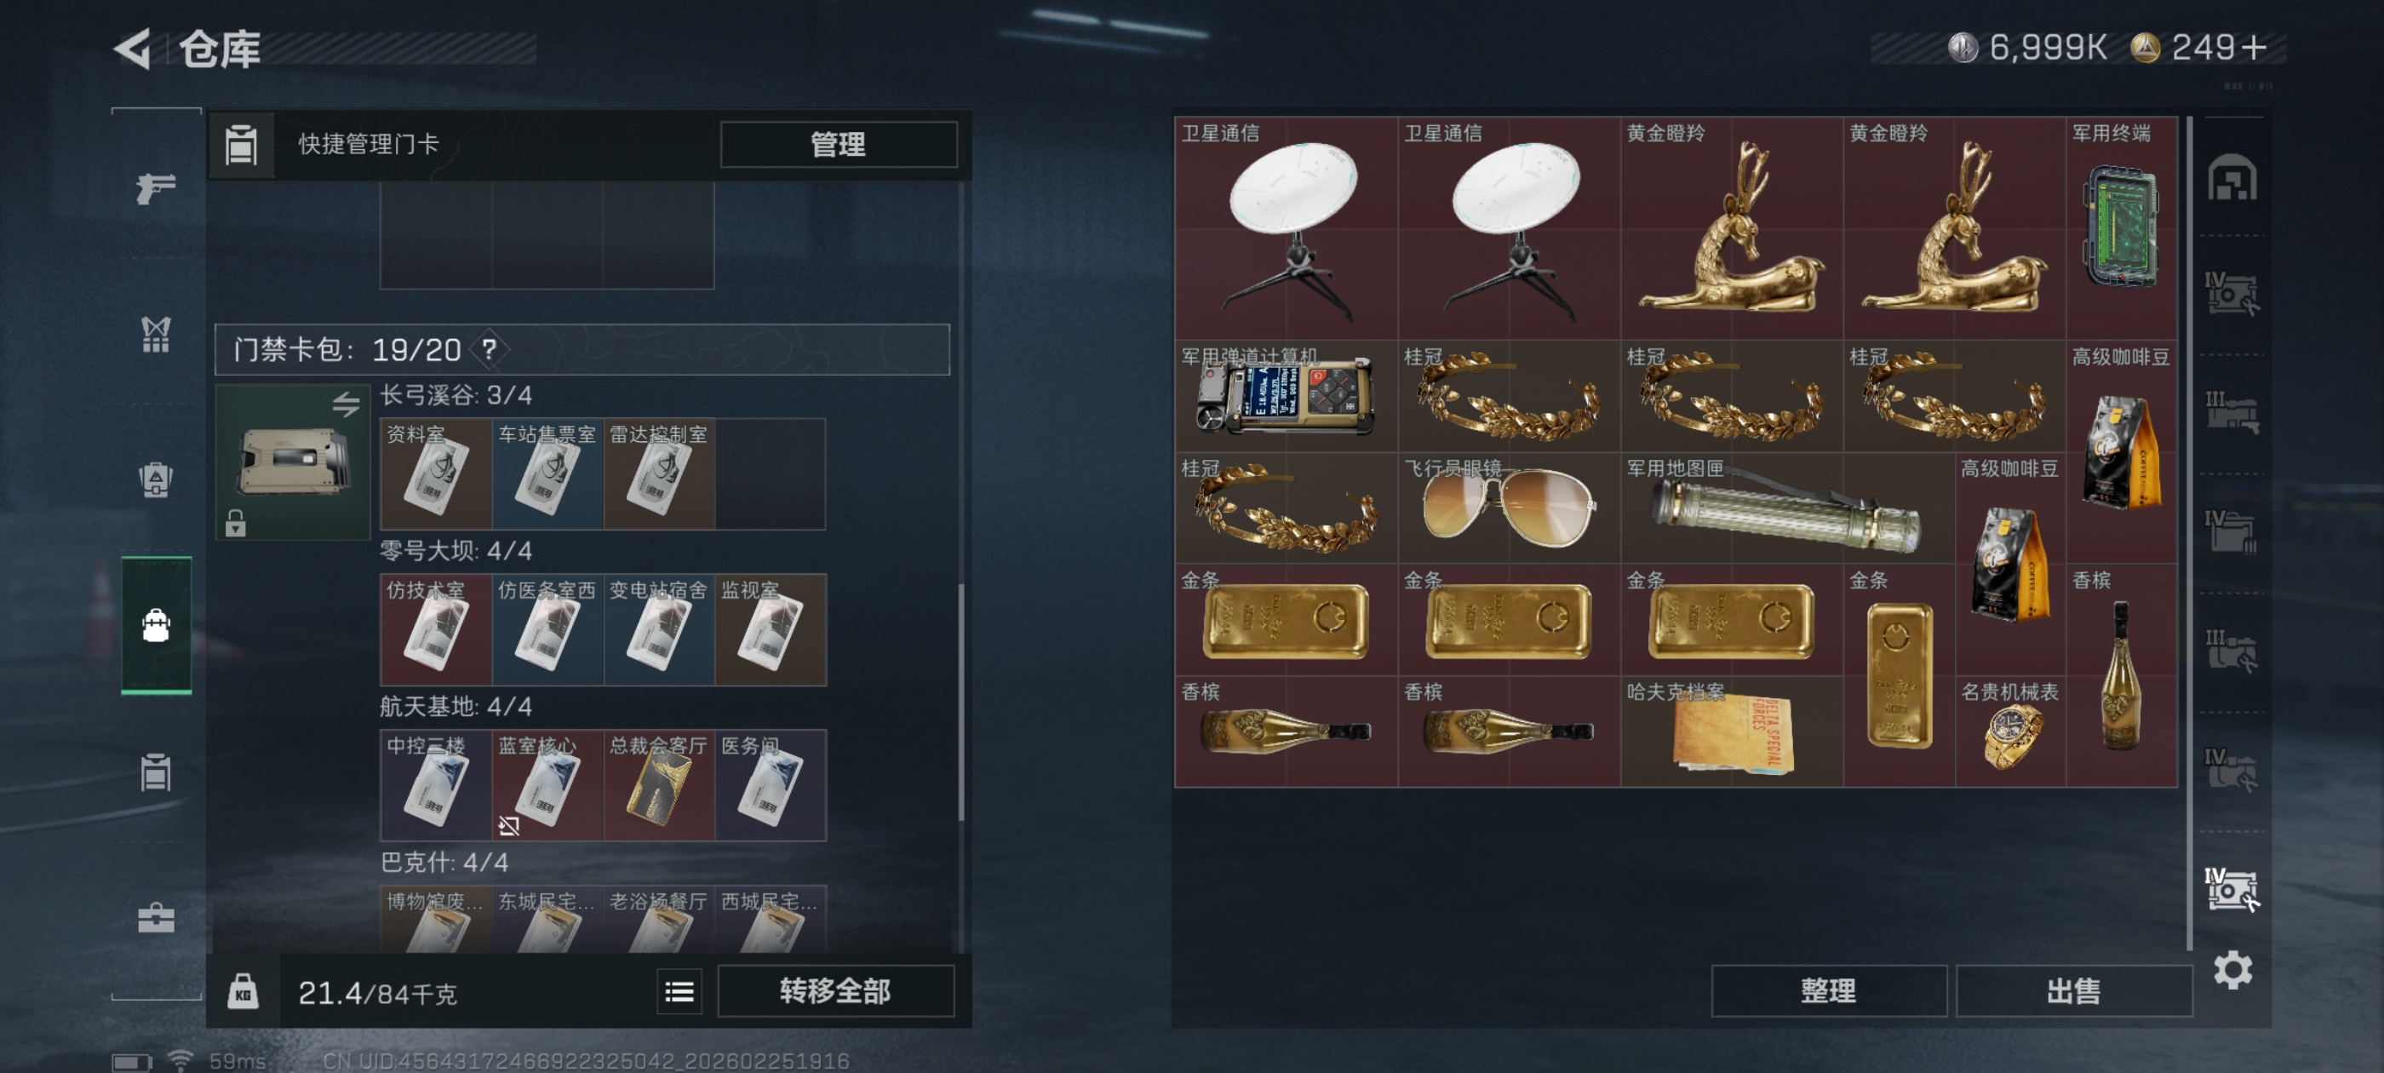Toggle the lock on the key card case

coord(235,523)
